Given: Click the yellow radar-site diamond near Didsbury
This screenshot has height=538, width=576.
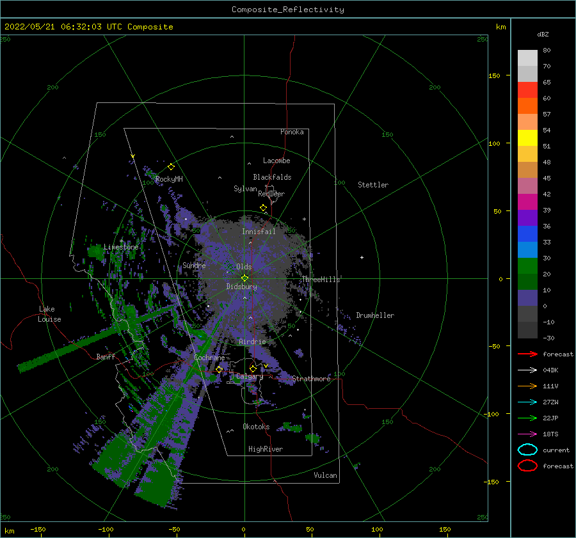Looking at the screenshot, I should pyautogui.click(x=244, y=278).
